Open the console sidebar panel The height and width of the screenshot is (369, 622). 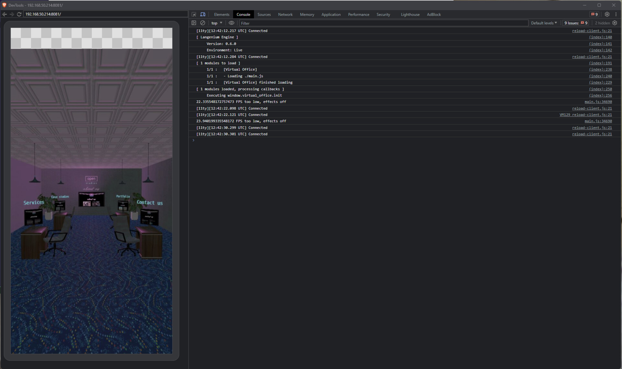[x=193, y=23]
